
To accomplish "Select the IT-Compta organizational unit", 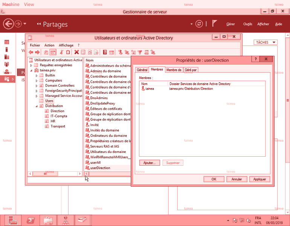I will pos(59,116).
